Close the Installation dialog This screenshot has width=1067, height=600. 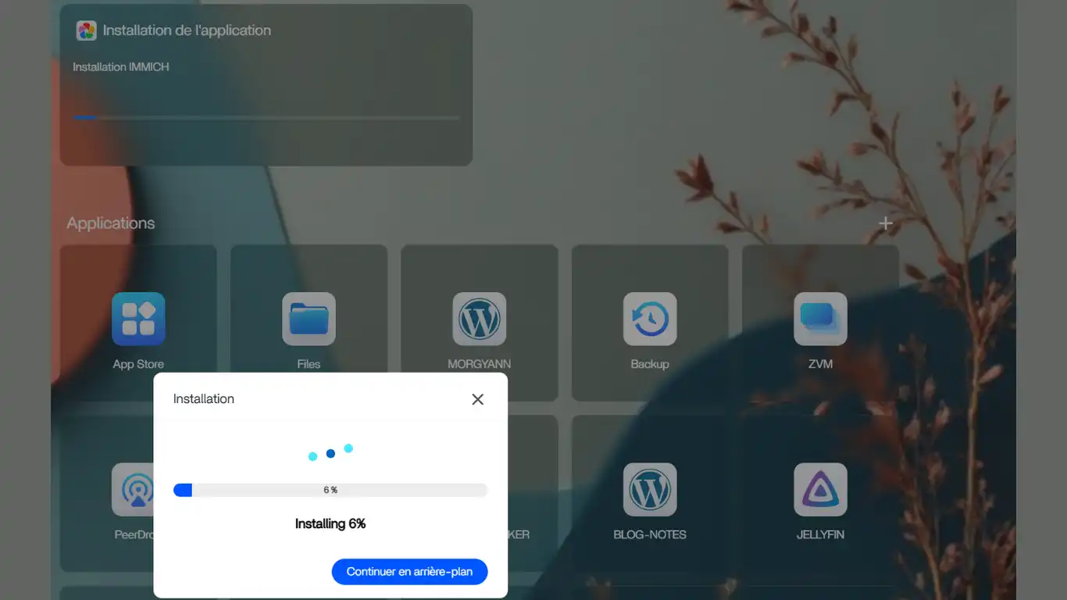(x=477, y=399)
